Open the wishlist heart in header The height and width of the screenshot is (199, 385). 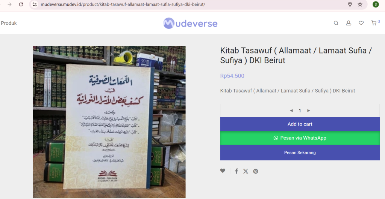coord(361,23)
